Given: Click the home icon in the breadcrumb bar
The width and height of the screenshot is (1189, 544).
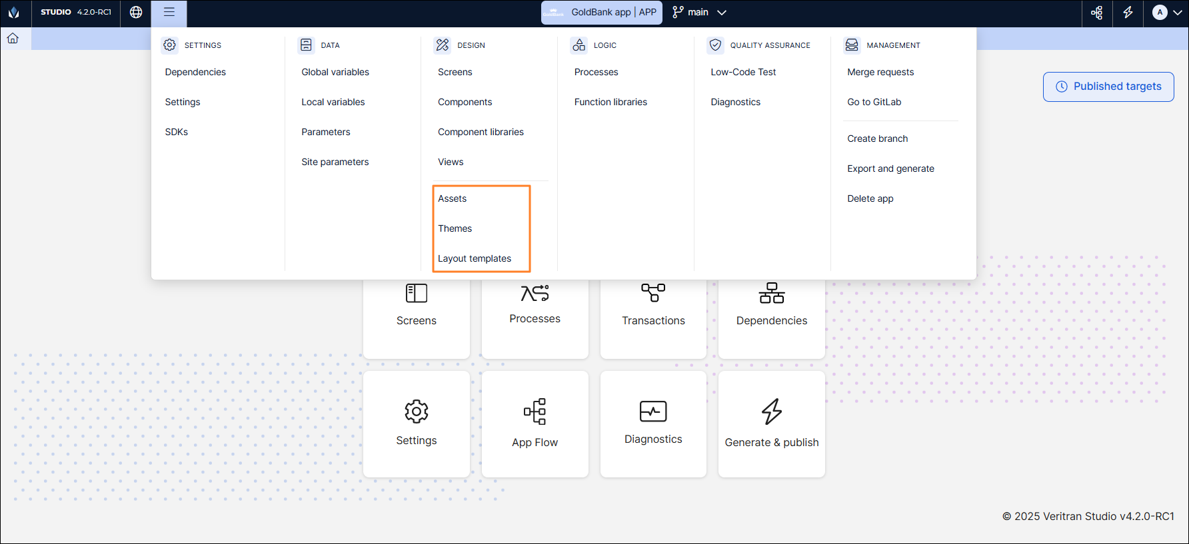Looking at the screenshot, I should coord(13,39).
